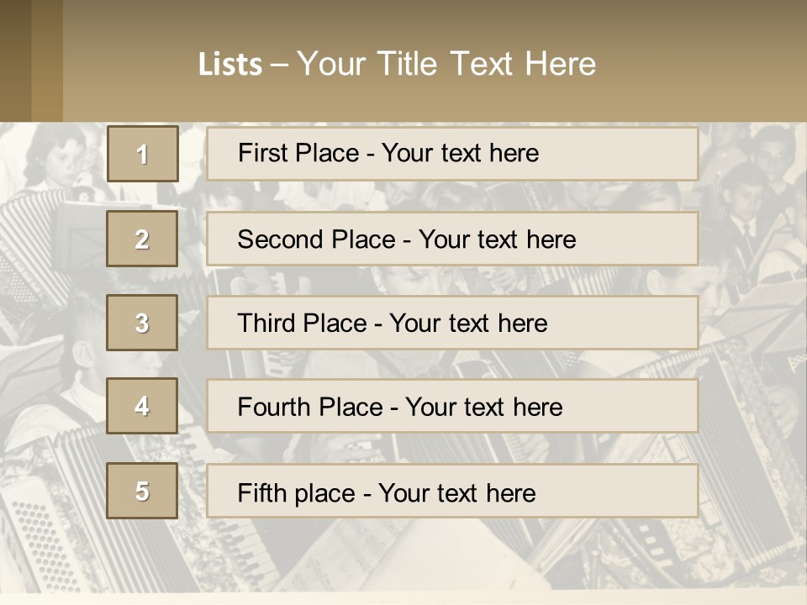Select the bold word Lists in title
This screenshot has width=807, height=605.
pyautogui.click(x=230, y=65)
